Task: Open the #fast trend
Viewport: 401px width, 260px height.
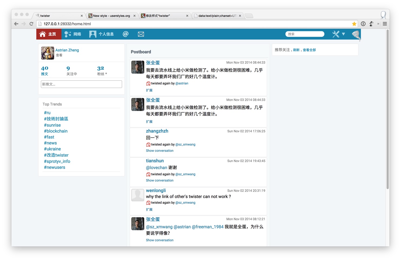Action: pyautogui.click(x=49, y=137)
